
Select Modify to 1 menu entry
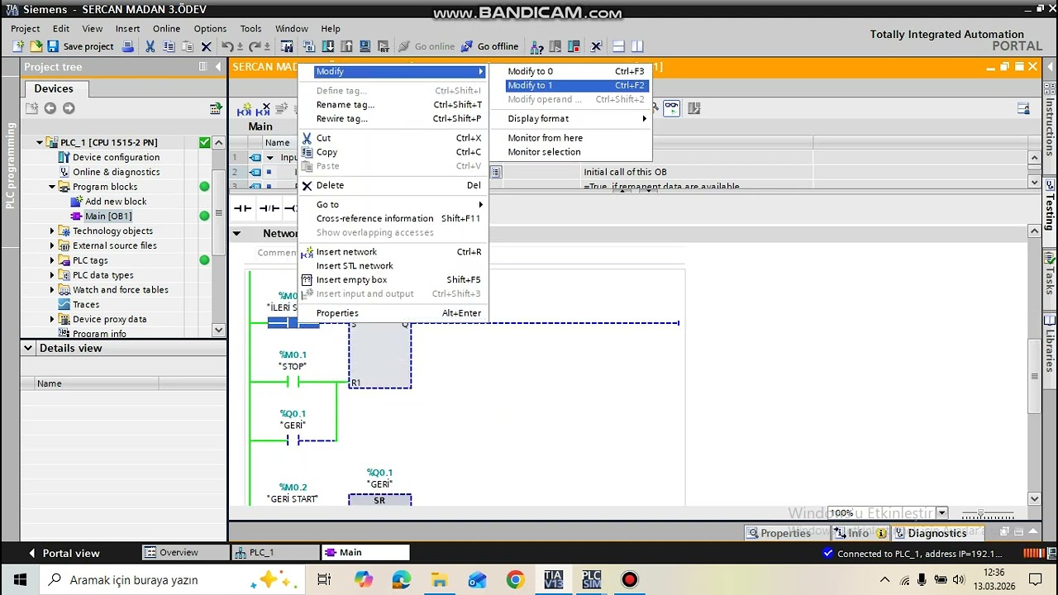pos(577,85)
